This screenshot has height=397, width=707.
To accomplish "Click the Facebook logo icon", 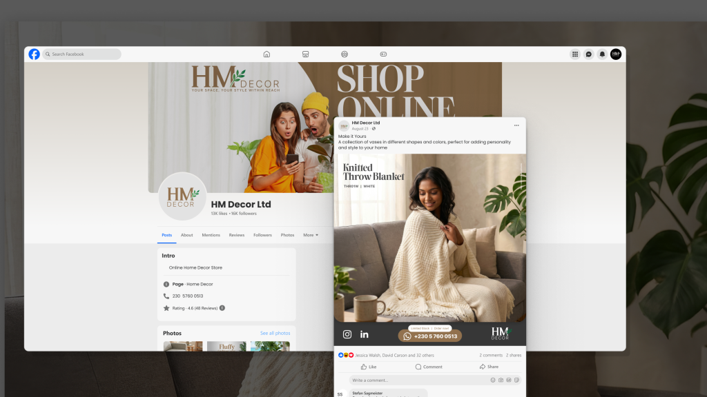I will [34, 54].
